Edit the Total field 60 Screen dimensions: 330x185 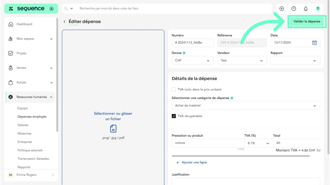pos(297,143)
